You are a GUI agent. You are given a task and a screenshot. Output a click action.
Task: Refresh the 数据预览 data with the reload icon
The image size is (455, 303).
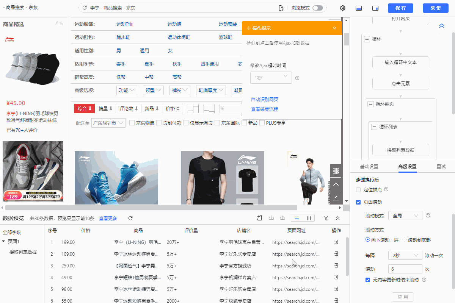(130, 218)
